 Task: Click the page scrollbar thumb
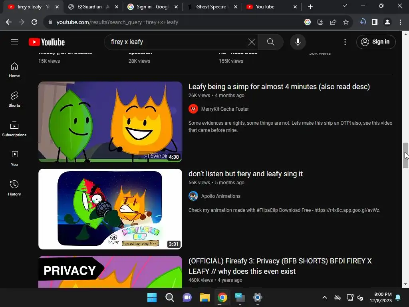tap(405, 155)
